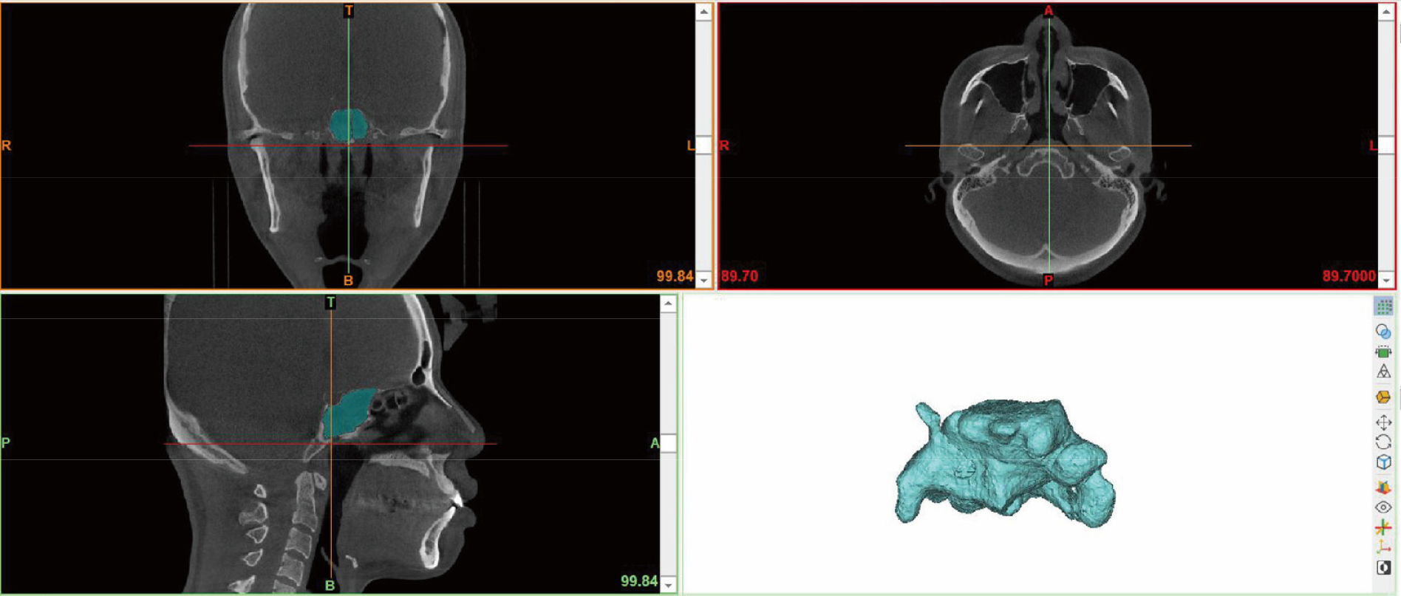Click the green 99.84 sagittal slice value
This screenshot has height=596, width=1401.
(x=639, y=581)
